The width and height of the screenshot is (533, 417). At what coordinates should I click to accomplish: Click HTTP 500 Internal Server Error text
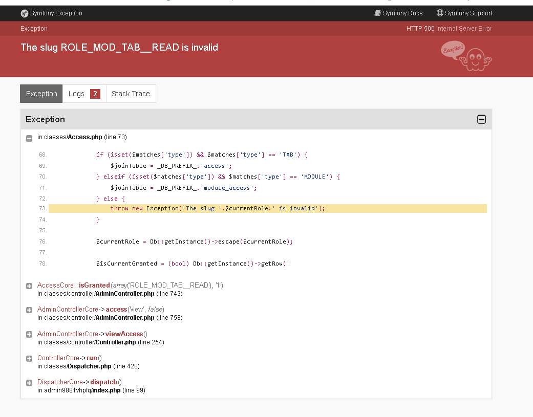pyautogui.click(x=449, y=29)
